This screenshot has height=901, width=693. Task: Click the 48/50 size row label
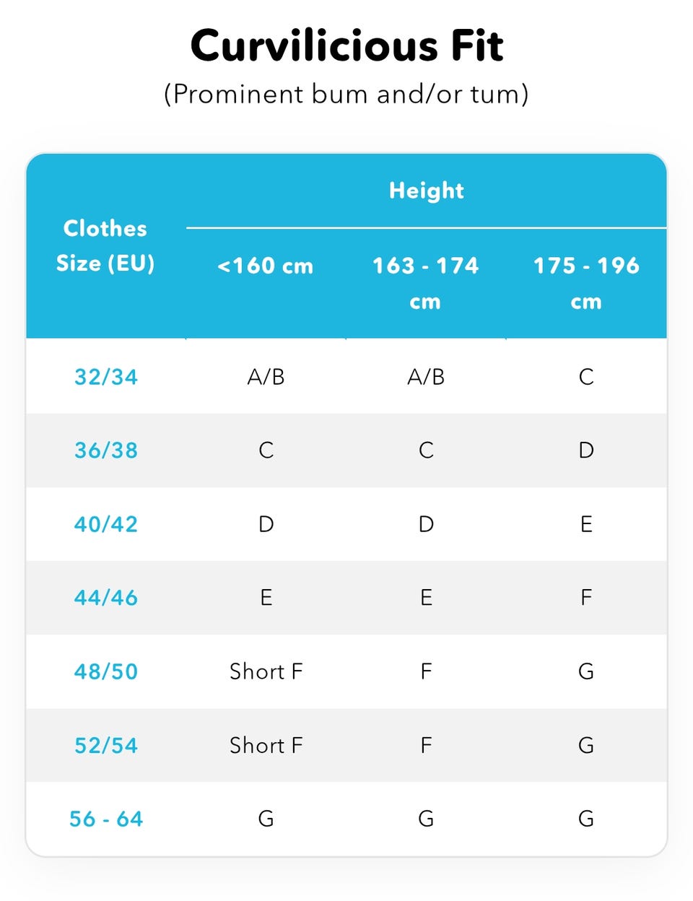(106, 671)
